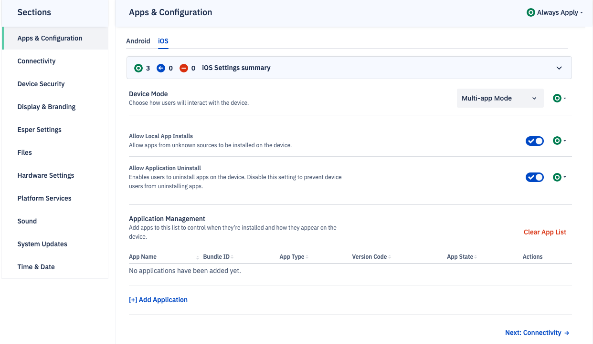Open the Connectivity section
The image size is (593, 344).
click(55, 61)
